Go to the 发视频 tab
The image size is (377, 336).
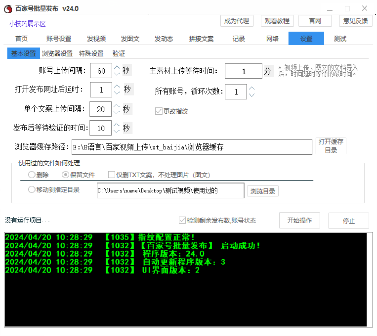tap(96, 39)
